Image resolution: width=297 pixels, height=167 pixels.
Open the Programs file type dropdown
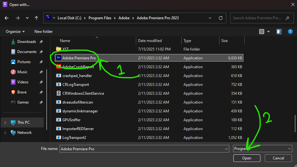[263, 149]
